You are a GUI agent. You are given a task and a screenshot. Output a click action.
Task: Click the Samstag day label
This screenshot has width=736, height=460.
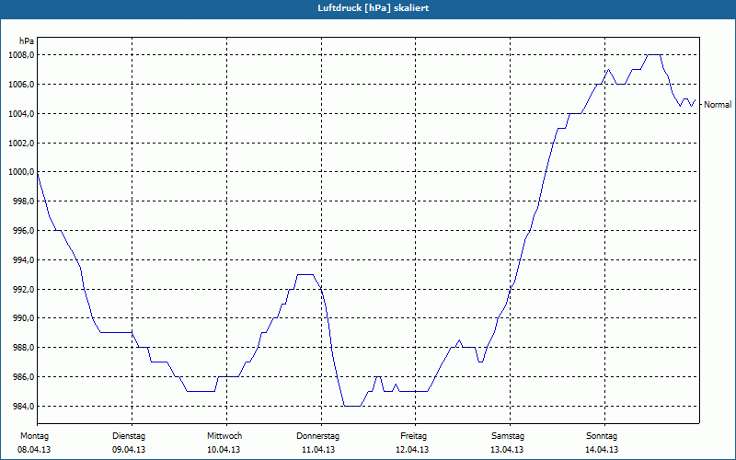click(508, 436)
